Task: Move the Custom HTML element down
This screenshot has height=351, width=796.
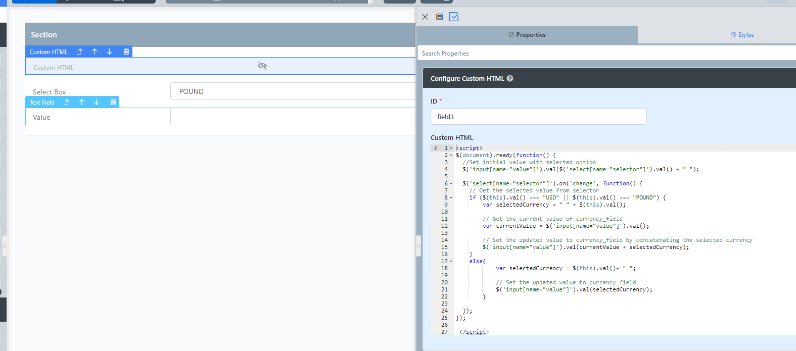Action: click(109, 52)
